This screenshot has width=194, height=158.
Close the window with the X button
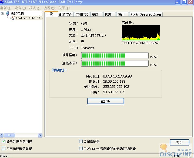tap(190, 2)
